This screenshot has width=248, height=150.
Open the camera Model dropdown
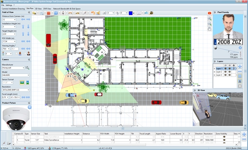pos(16,75)
